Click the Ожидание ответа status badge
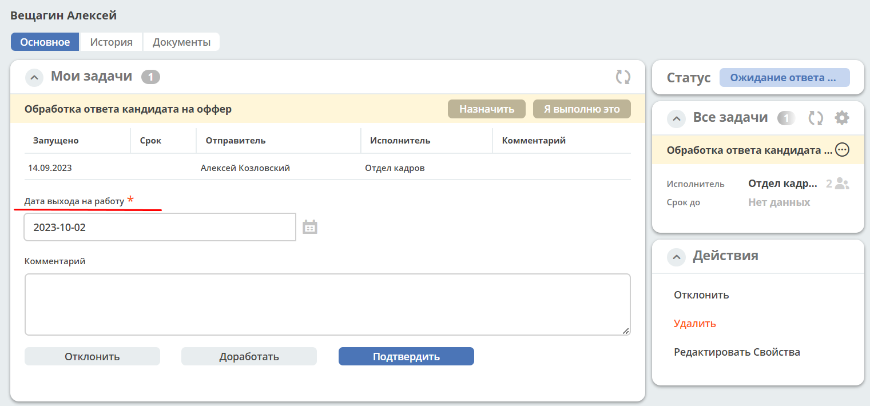Screen dimensions: 870x406 click(x=784, y=78)
